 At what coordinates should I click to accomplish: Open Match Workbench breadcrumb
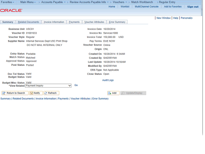pos(142,2)
